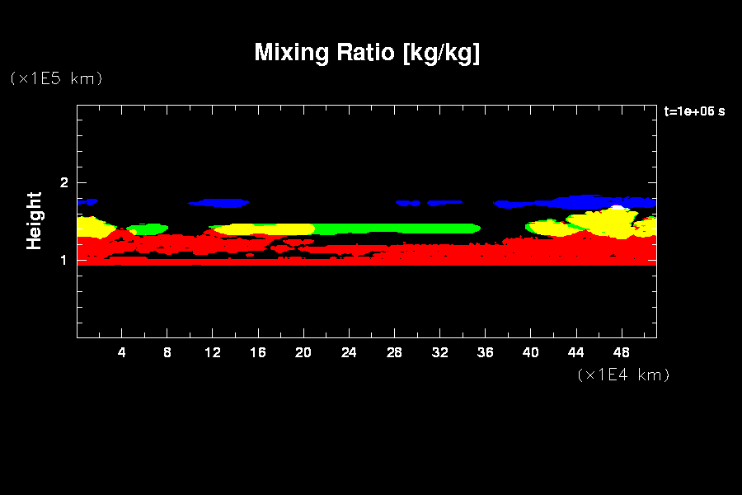Image resolution: width=742 pixels, height=495 pixels.
Task: Click the x-axis tick label '48'
Action: point(622,352)
